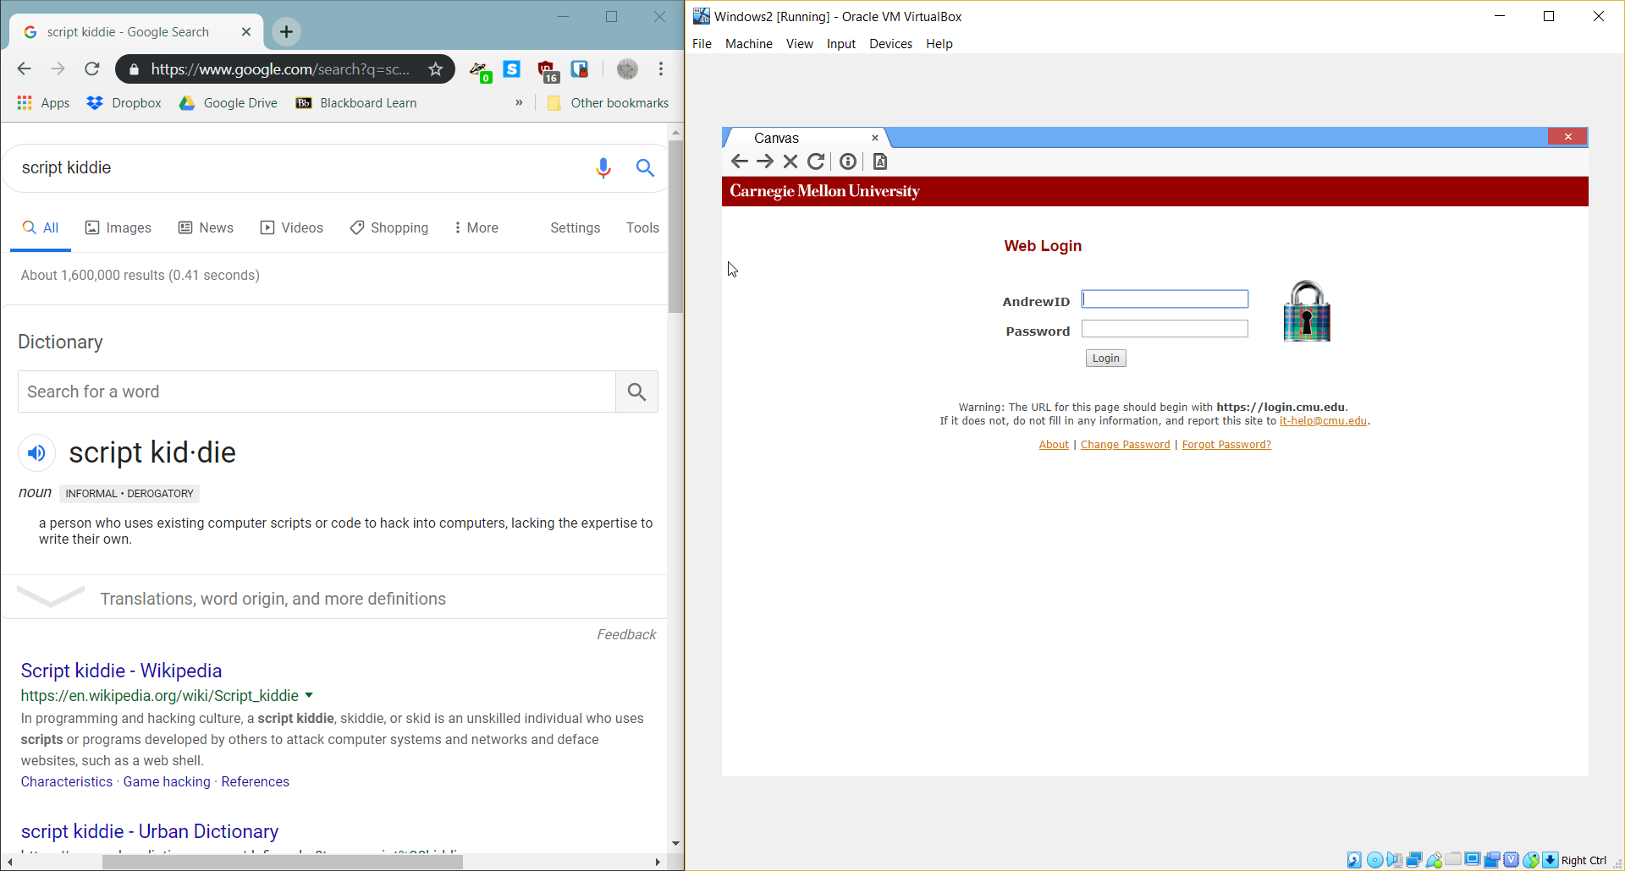Open the Google search Tools option
Viewport: 1625px width, 871px height.
tap(642, 227)
